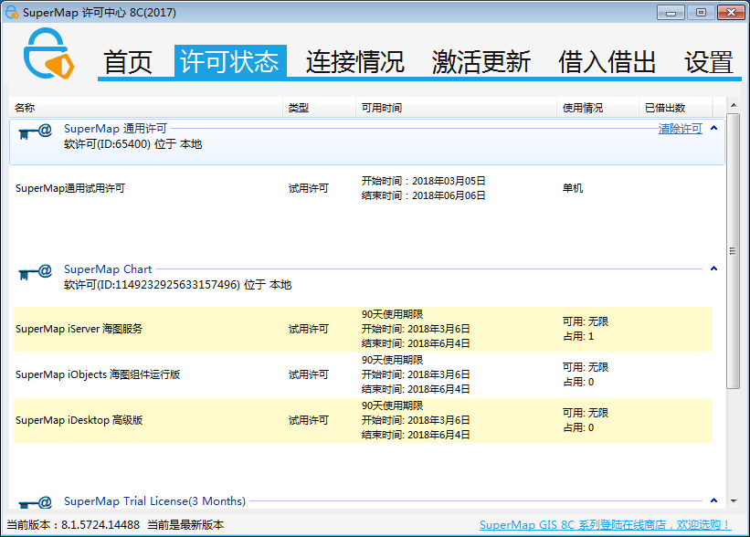Click the scrollbar down arrow
The height and width of the screenshot is (537, 750).
click(x=734, y=500)
